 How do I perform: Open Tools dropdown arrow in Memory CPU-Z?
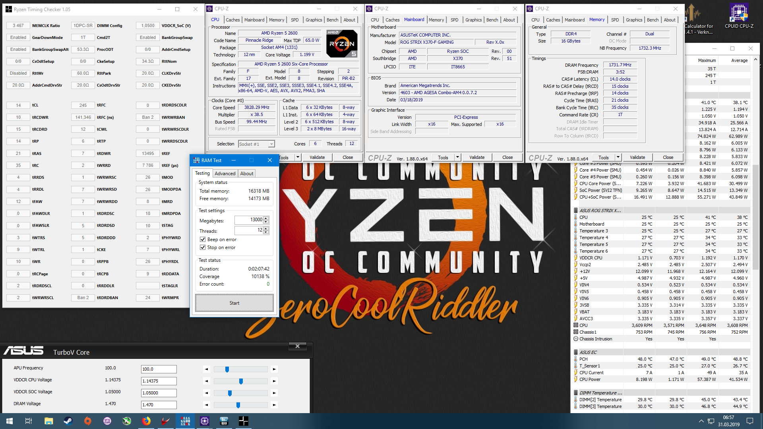(618, 157)
